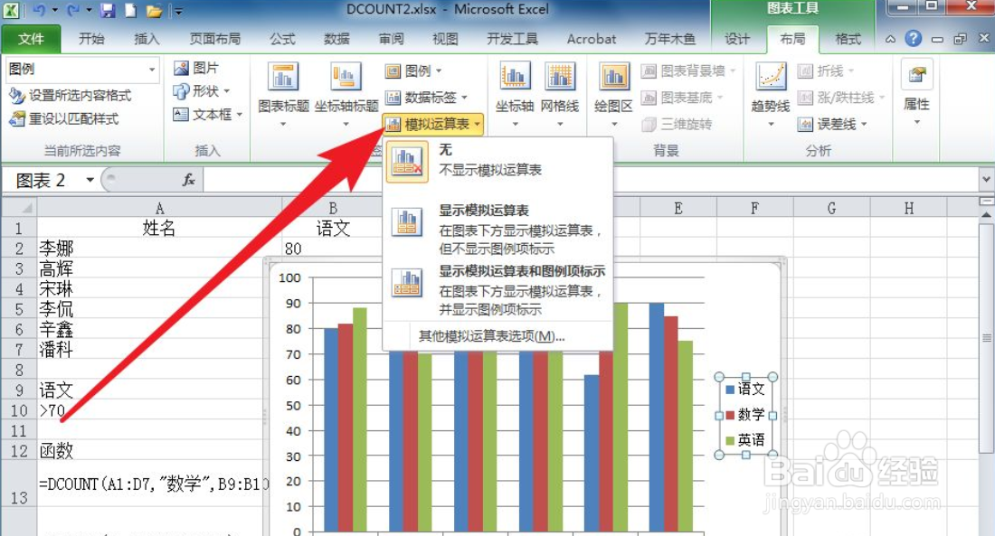Open the 坐标轴 (axes) button
995x536 pixels.
point(515,95)
